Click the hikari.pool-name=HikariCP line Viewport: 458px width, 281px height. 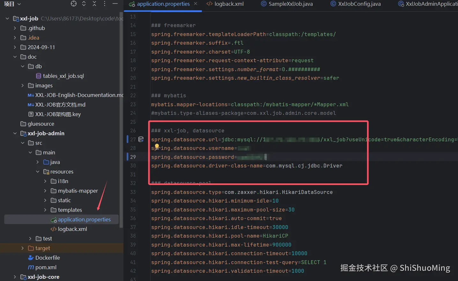220,236
